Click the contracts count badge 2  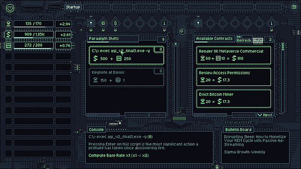(x=269, y=39)
